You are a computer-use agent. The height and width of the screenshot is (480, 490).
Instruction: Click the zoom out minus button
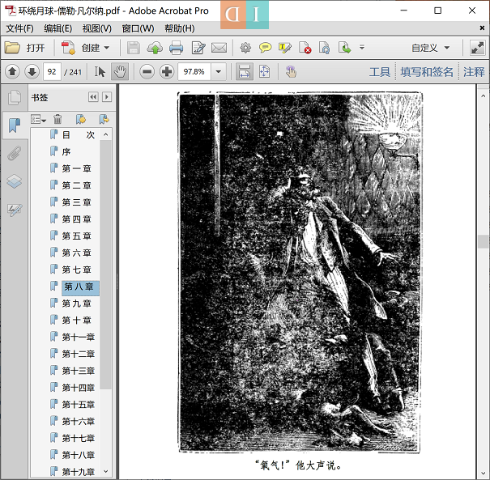point(147,71)
